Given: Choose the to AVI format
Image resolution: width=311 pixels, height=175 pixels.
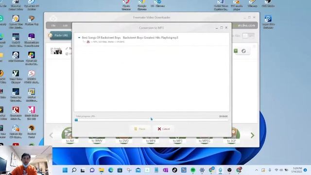Looking at the screenshot, I should (70, 136).
